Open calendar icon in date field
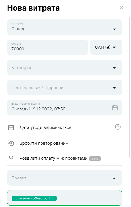The image size is (131, 207). pyautogui.click(x=115, y=108)
